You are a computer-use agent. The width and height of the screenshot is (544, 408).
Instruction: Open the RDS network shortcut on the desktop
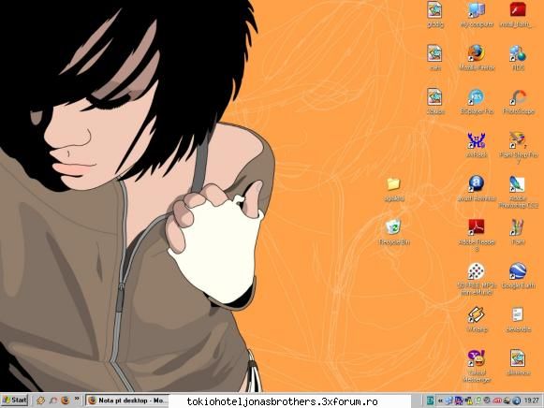(x=518, y=57)
